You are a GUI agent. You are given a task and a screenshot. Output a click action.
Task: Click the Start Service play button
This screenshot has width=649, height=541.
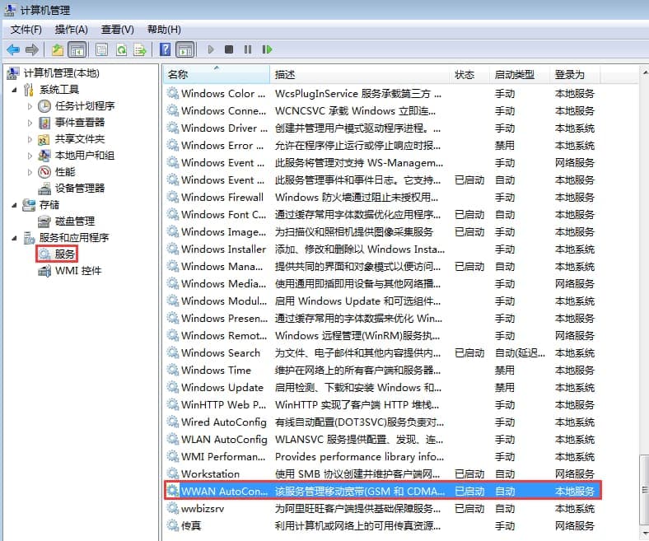211,49
